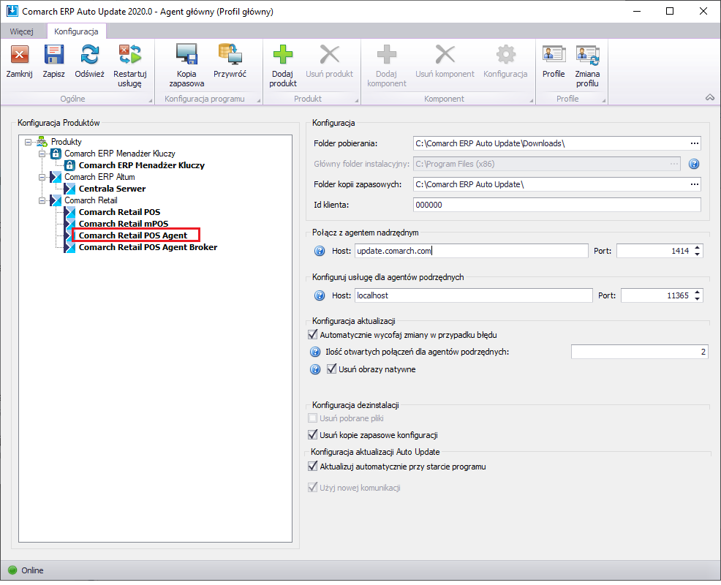Screen dimensions: 721x585
Task: Open the Komponent group dialog launcher
Action: 532,100
